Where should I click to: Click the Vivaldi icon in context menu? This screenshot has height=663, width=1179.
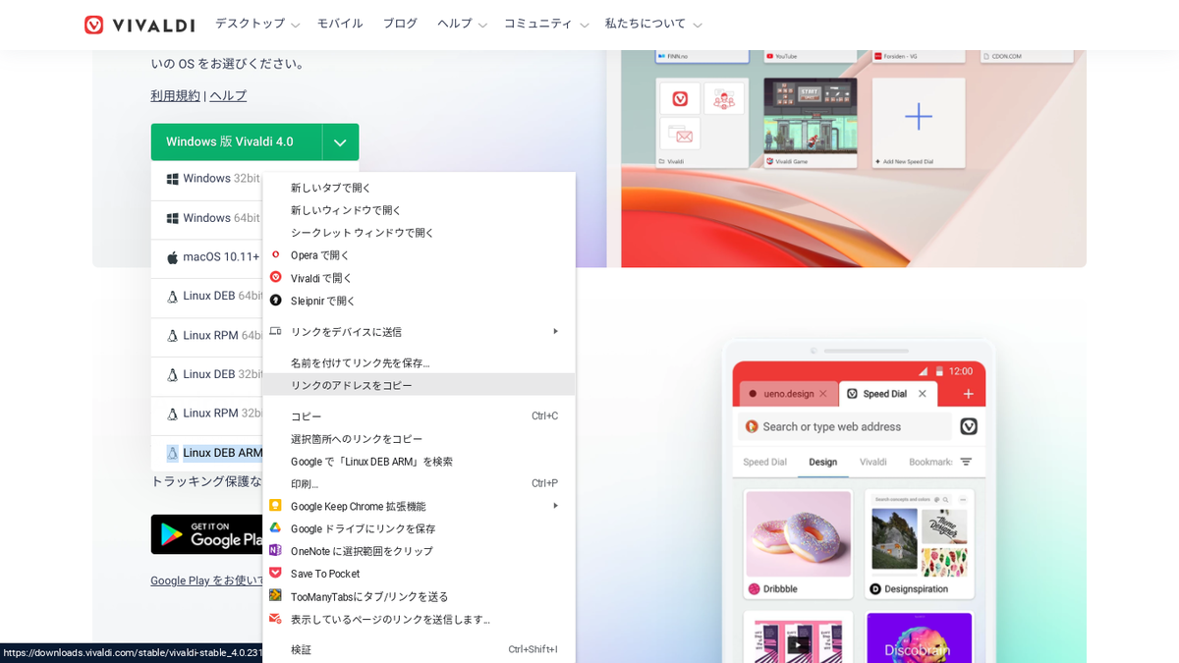[275, 277]
